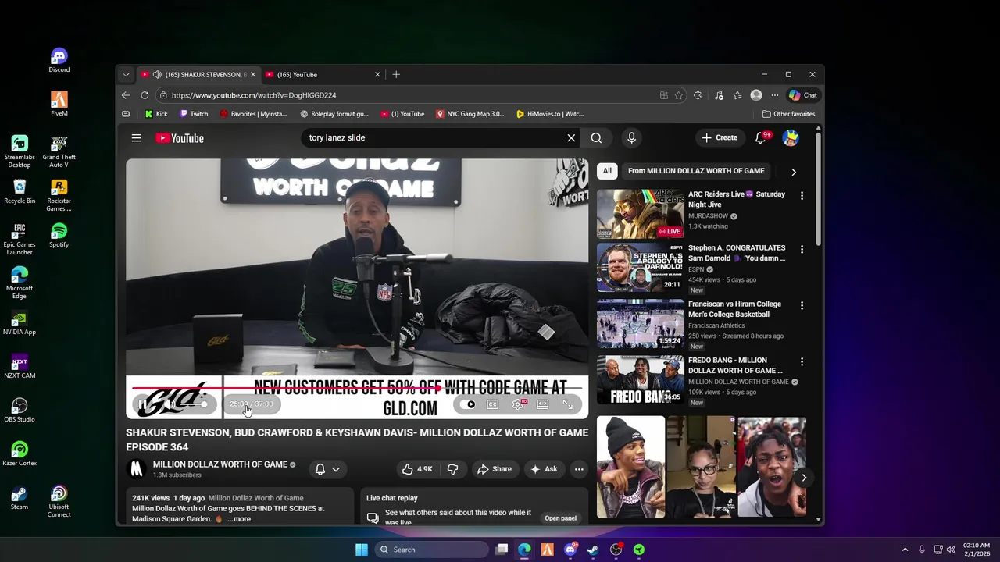The image size is (1000, 562).
Task: Open Twitch bookmark in favorites bar
Action: point(194,114)
